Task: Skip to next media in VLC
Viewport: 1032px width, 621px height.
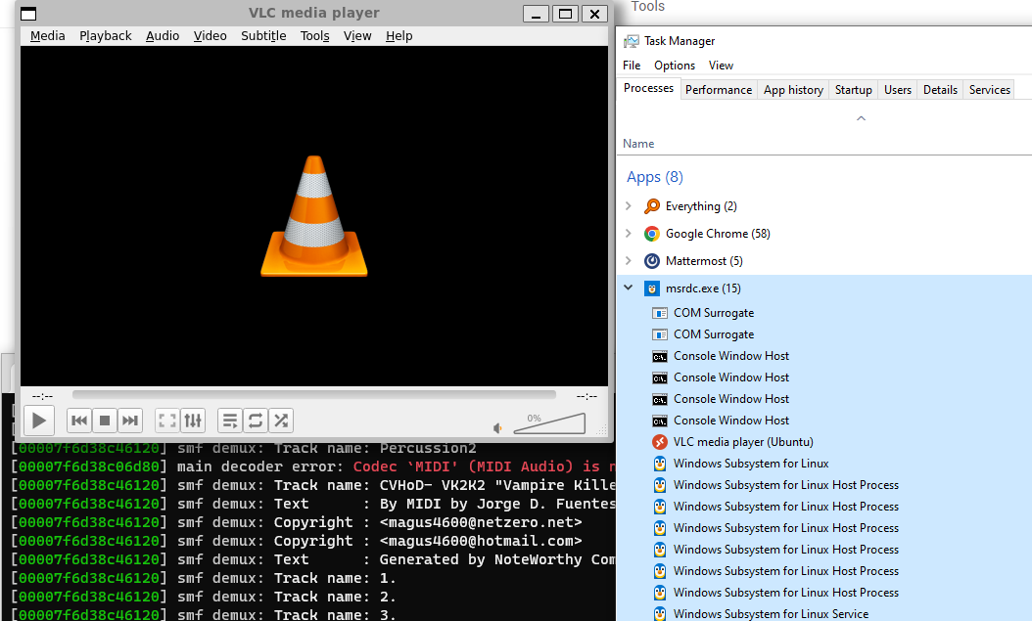Action: 130,421
